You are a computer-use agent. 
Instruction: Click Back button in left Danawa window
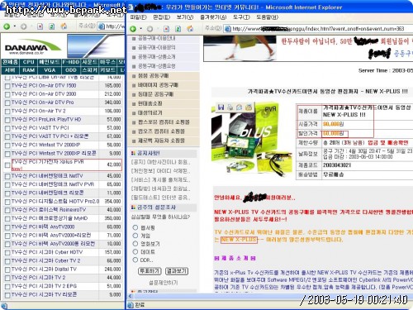(x=7, y=26)
